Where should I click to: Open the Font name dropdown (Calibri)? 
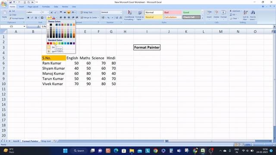point(40,12)
